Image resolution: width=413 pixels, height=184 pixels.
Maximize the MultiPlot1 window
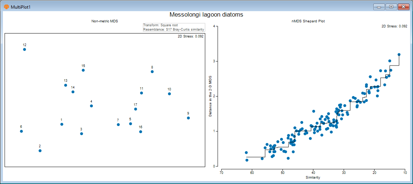pyautogui.click(x=391, y=6)
